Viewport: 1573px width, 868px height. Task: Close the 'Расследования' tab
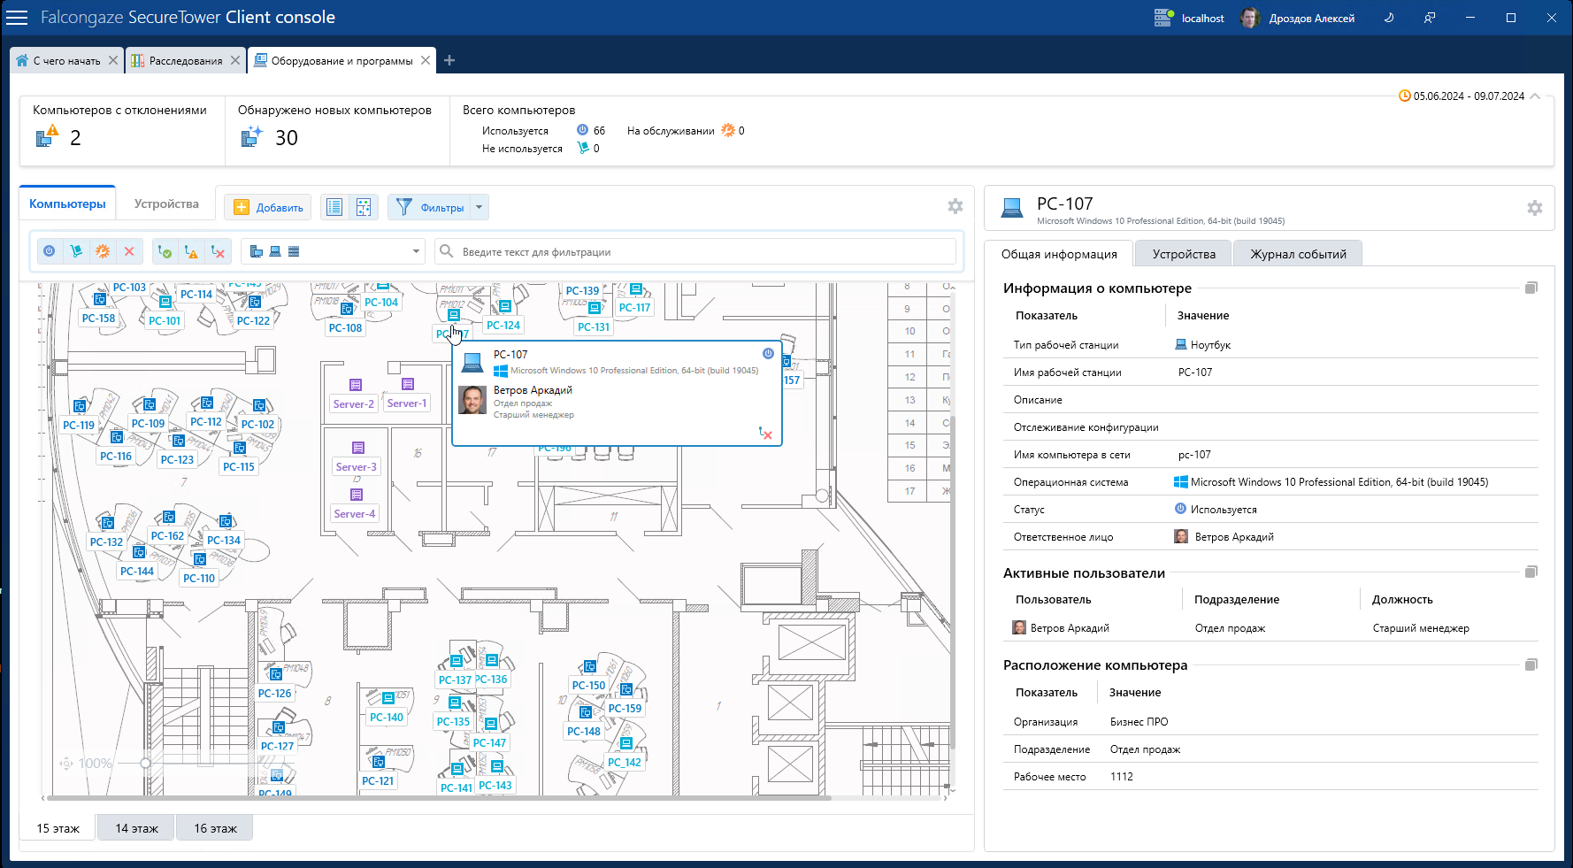coord(235,60)
